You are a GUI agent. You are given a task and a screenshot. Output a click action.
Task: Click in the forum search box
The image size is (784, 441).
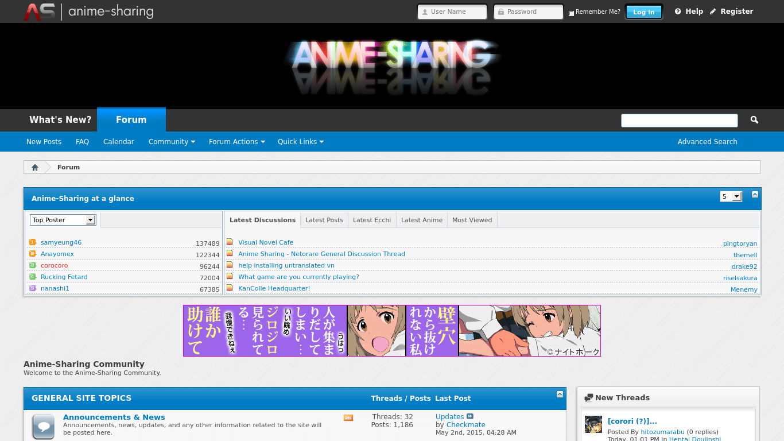680,120
